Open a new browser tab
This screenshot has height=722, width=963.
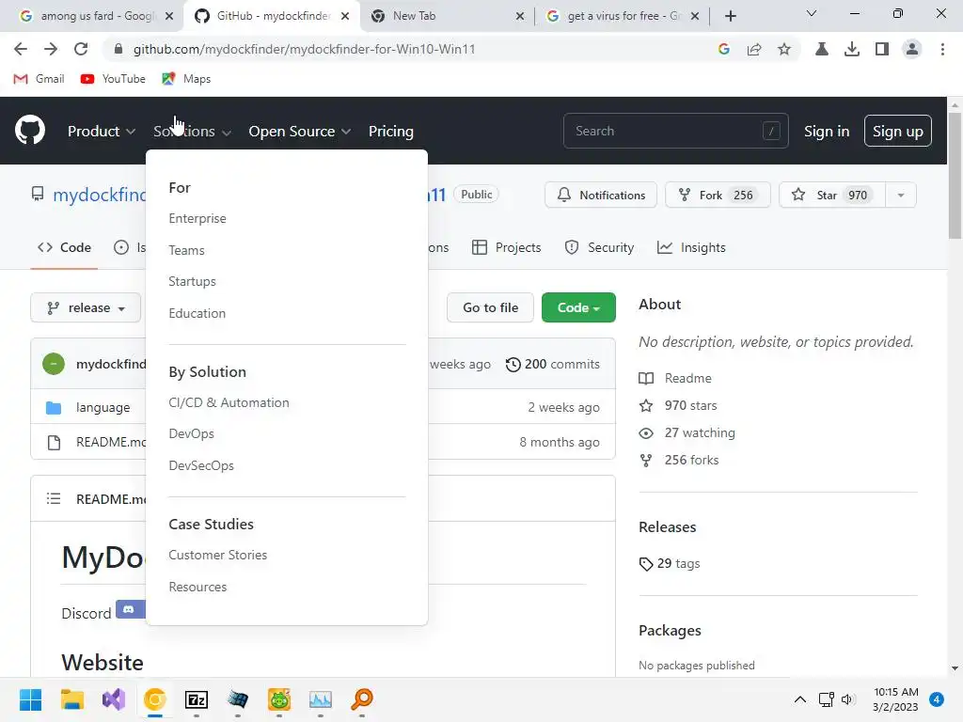tap(730, 16)
